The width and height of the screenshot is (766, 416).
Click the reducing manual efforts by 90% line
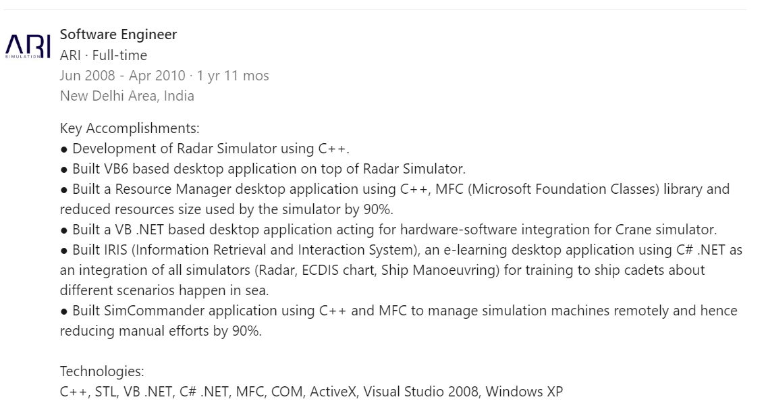pos(160,331)
